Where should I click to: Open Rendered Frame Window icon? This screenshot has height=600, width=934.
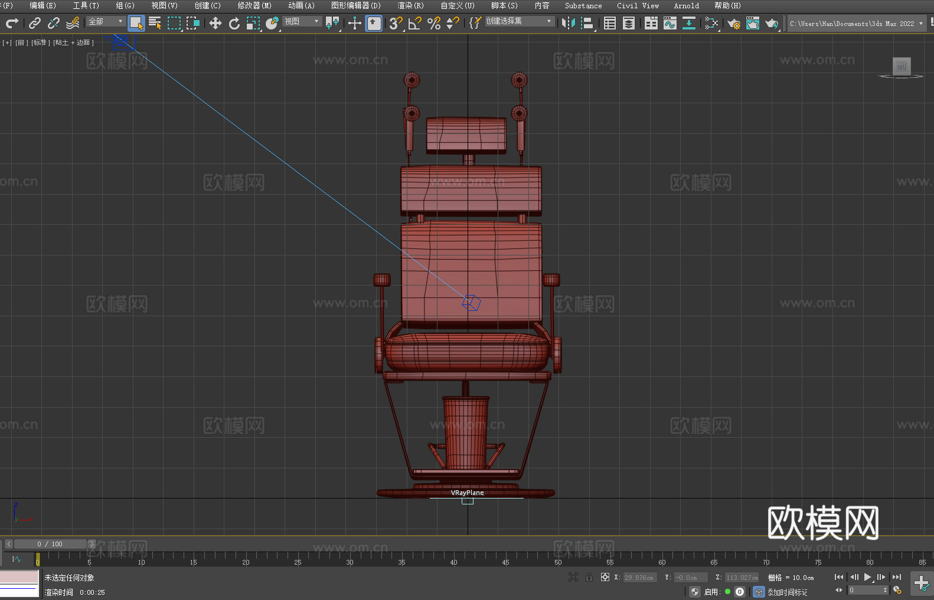753,23
